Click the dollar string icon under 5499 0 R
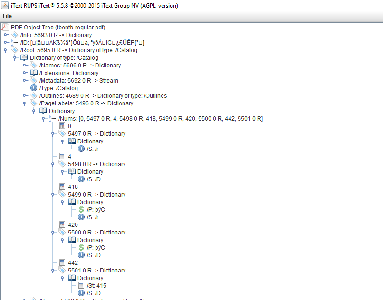 coord(81,209)
